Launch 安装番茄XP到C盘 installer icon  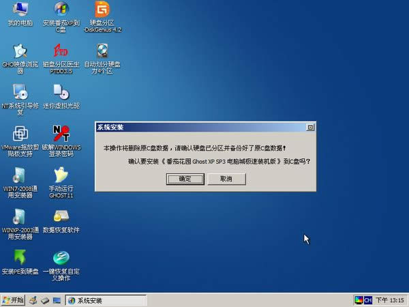coord(61,10)
